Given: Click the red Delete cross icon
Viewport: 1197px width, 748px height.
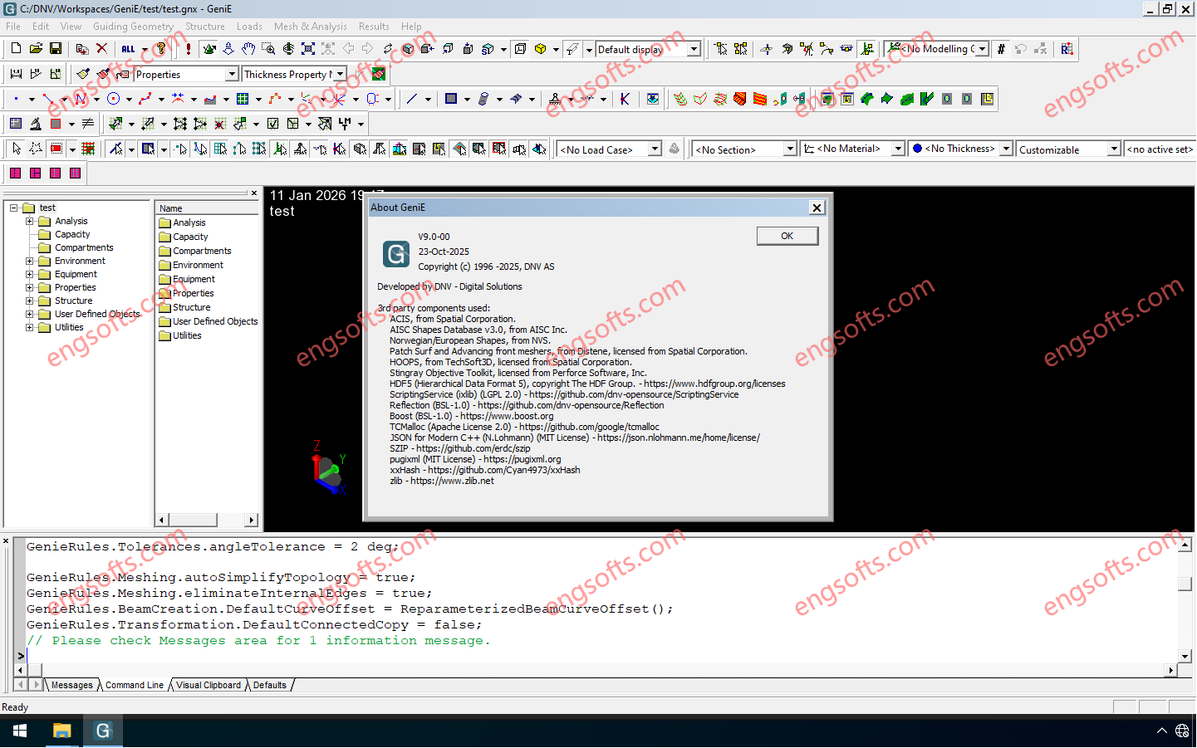Looking at the screenshot, I should click(101, 48).
